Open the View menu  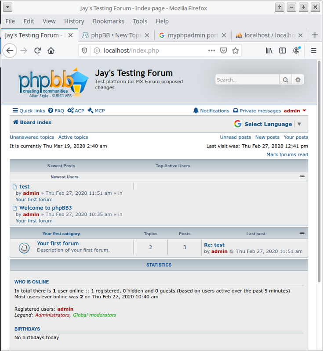pos(49,21)
